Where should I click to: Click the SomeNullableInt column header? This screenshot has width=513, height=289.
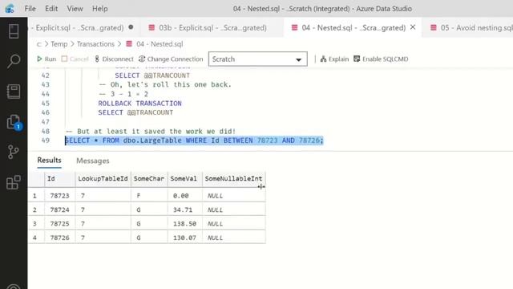pyautogui.click(x=233, y=179)
